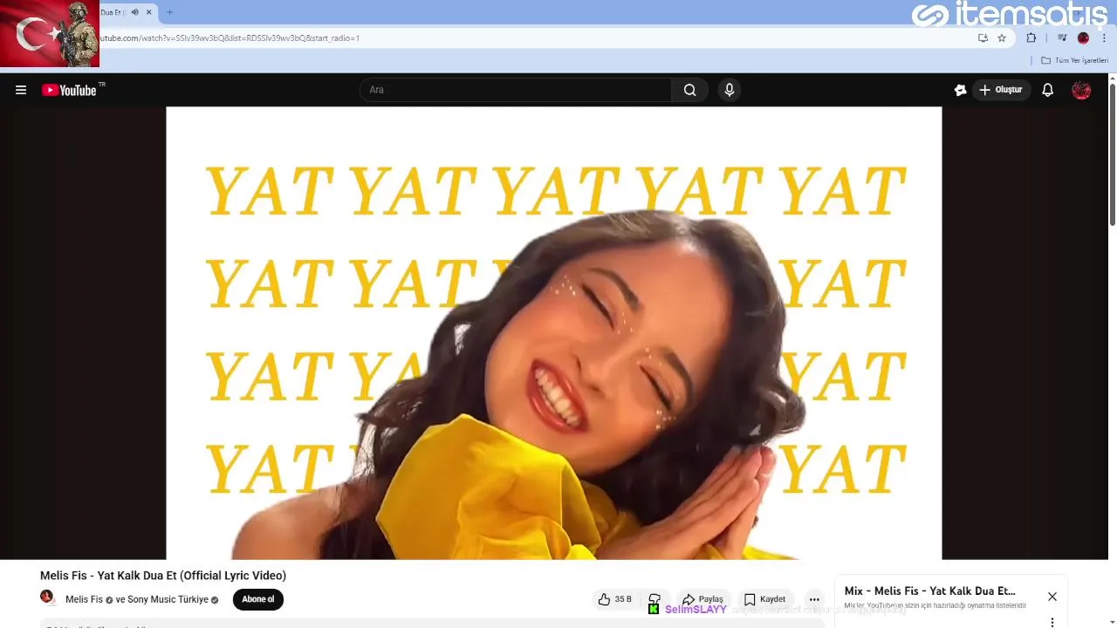This screenshot has width=1117, height=628.
Task: Click the browser address bar URL
Action: click(229, 38)
